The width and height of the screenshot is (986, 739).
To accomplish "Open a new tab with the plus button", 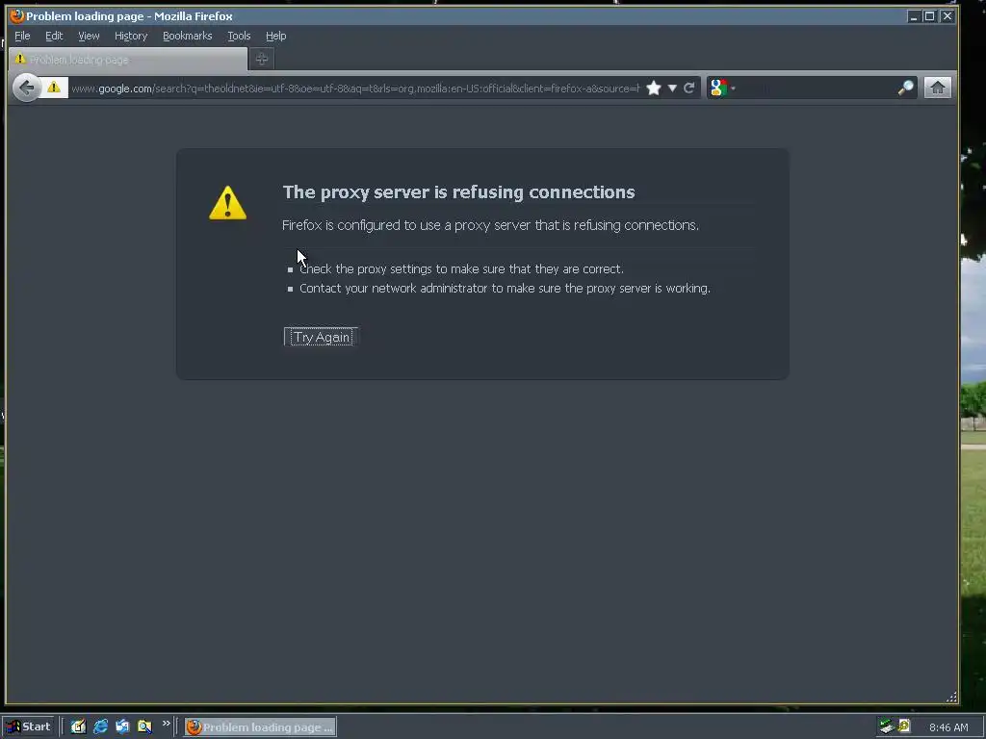I will [x=262, y=59].
